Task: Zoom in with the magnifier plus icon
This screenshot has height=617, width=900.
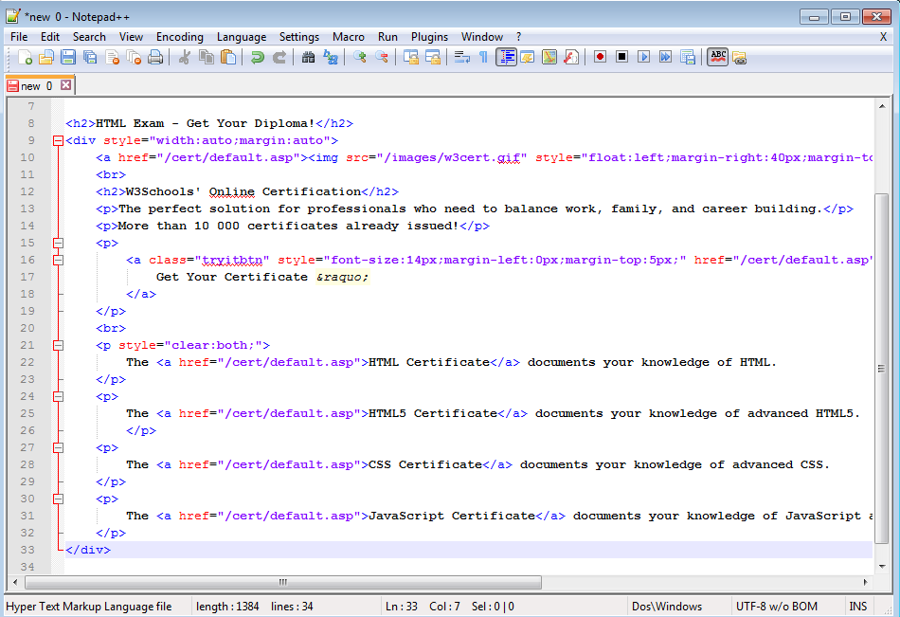Action: [359, 57]
